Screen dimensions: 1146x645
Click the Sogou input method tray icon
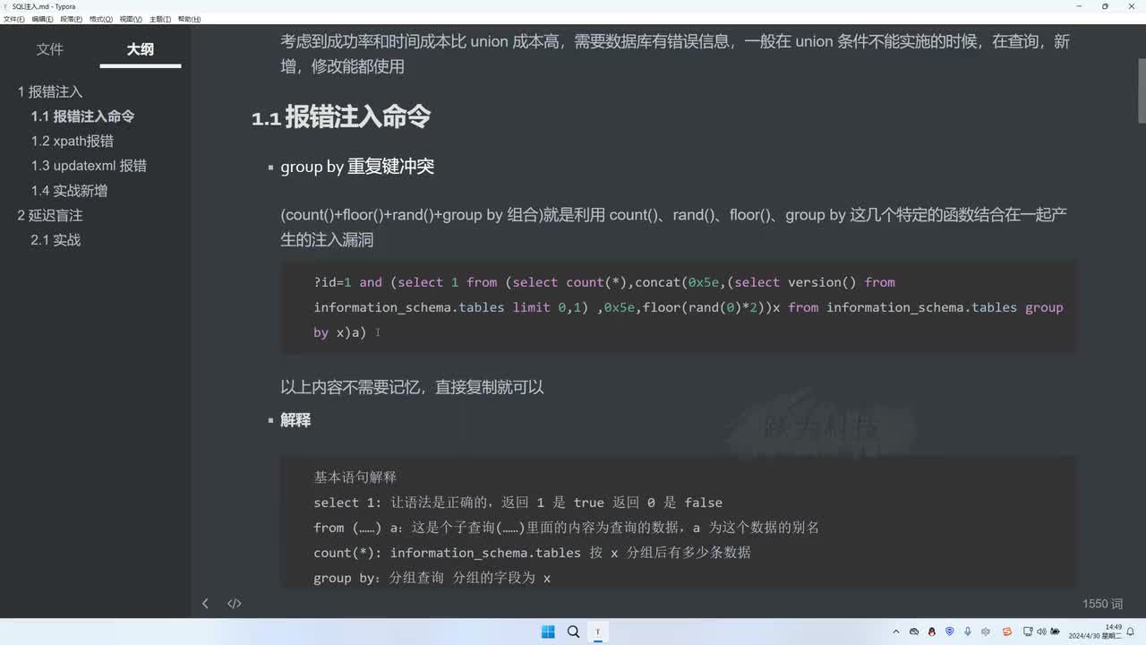pyautogui.click(x=1007, y=632)
